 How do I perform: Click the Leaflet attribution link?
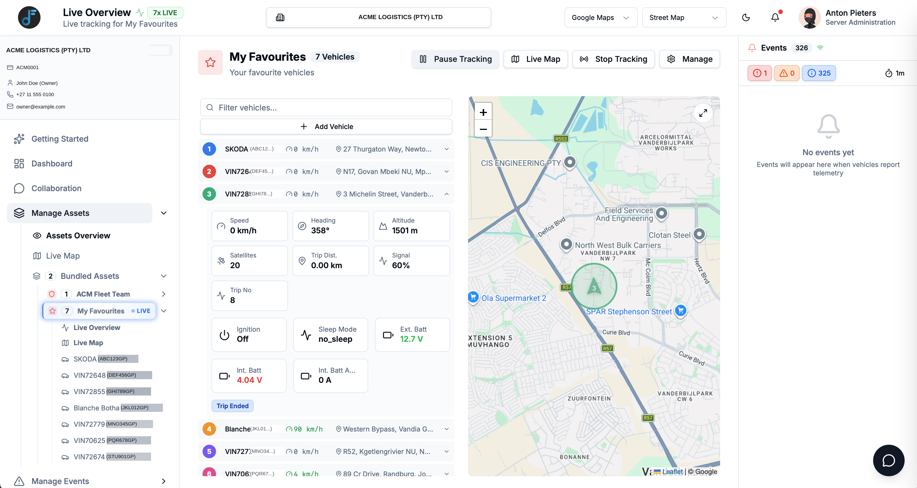click(672, 472)
